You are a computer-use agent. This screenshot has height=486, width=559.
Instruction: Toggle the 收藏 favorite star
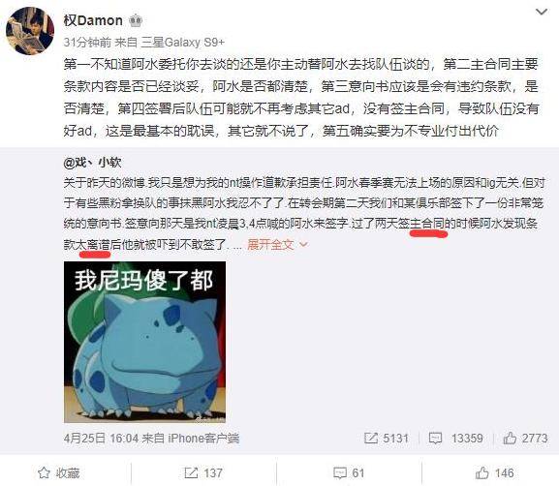click(59, 473)
